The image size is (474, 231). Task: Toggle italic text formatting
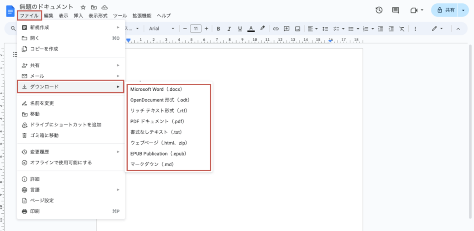229,29
